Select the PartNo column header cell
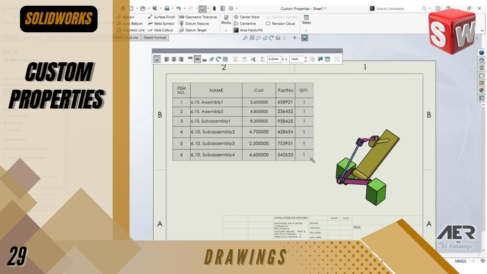487x274 pixels. point(285,90)
